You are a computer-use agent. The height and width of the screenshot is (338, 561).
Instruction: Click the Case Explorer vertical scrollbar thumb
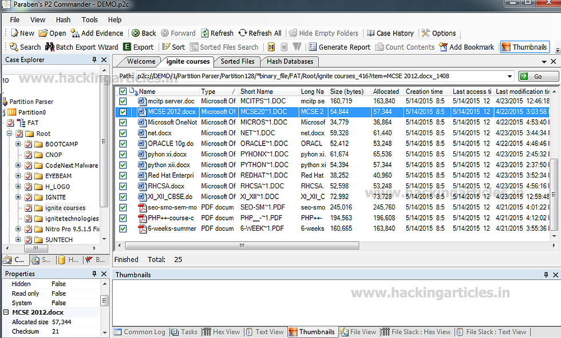click(x=104, y=141)
